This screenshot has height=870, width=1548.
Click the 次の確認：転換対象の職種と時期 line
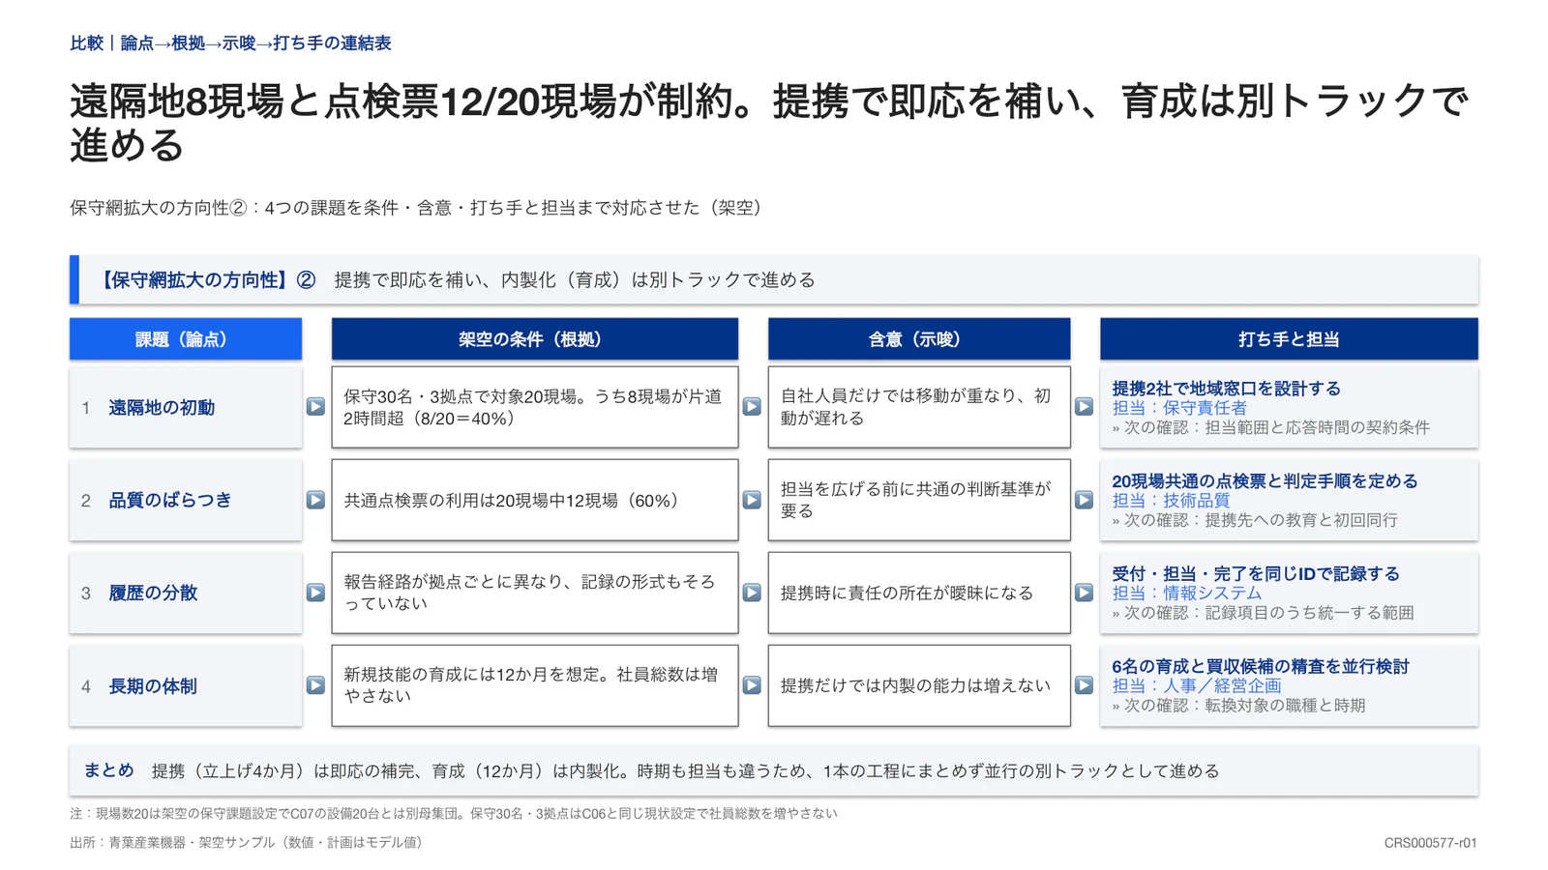pos(1238,706)
